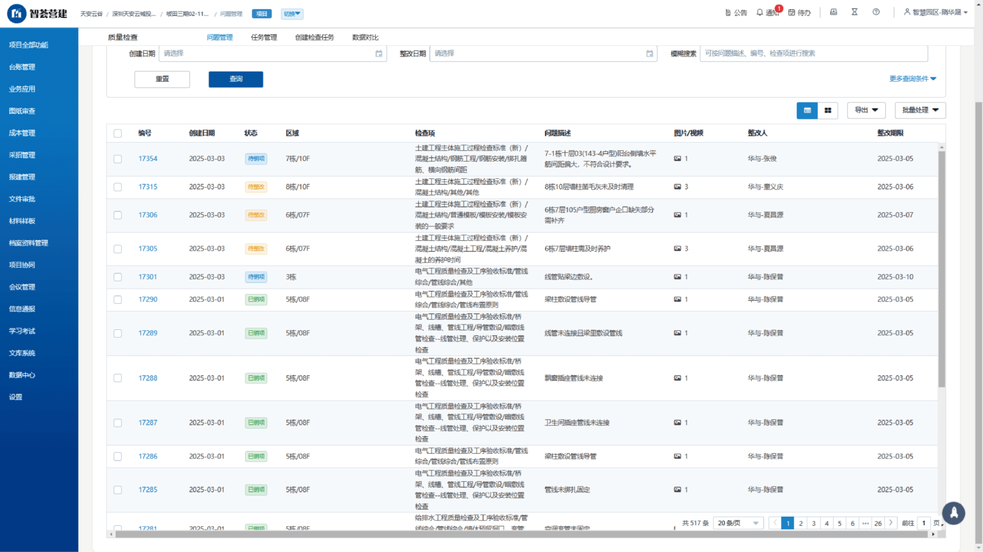Open the 批量处理 batch dropdown
The height and width of the screenshot is (552, 983).
(x=920, y=111)
